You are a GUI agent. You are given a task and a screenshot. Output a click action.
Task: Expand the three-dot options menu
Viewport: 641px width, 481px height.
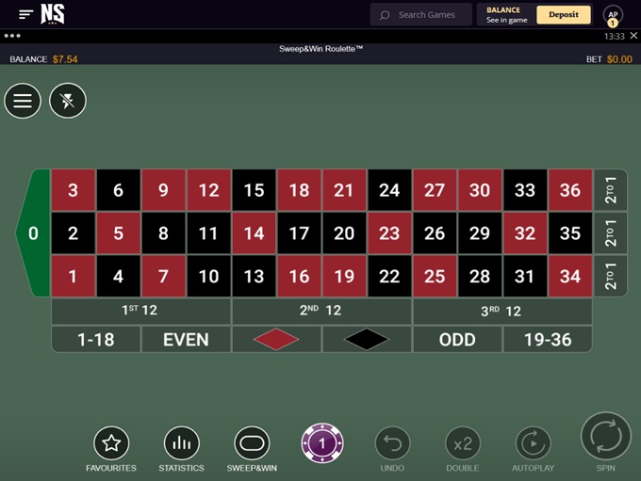(x=12, y=36)
